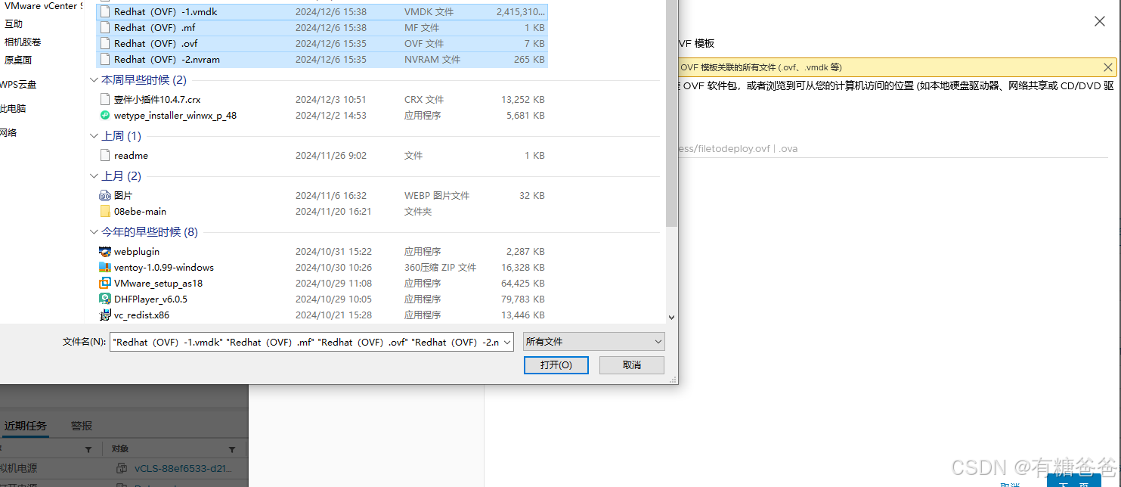Click the file name readme

[131, 156]
